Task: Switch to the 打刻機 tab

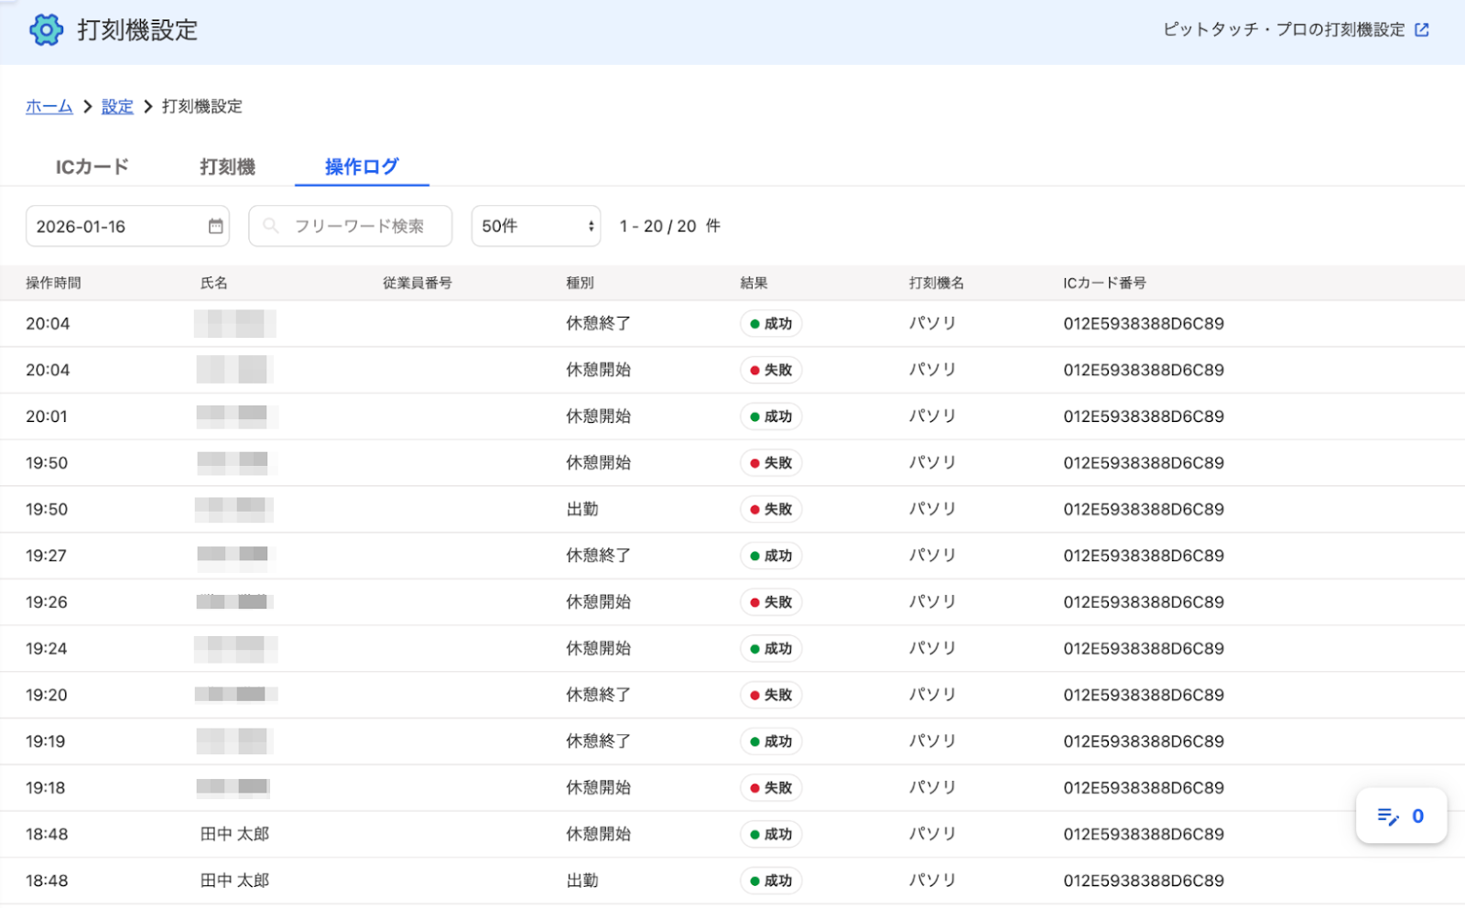Action: click(x=227, y=167)
